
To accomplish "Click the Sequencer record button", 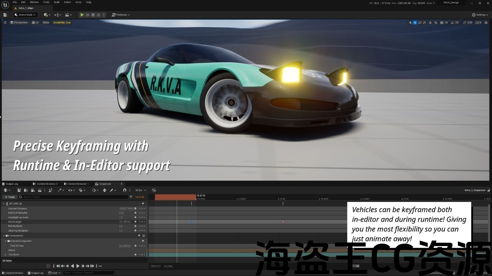I will click(x=48, y=266).
